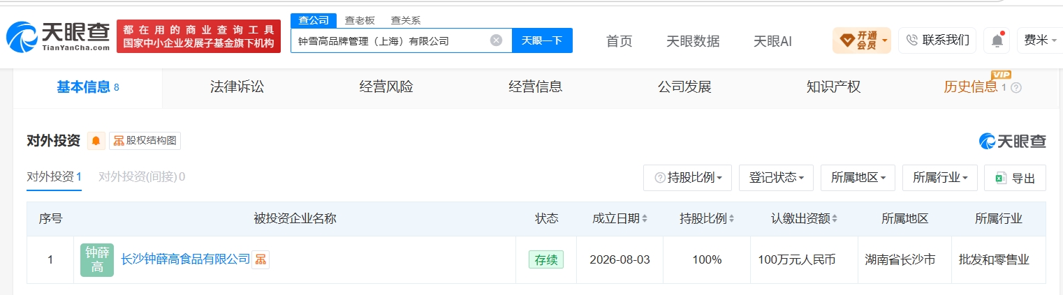Click the 100% shareholding cell

tap(707, 260)
